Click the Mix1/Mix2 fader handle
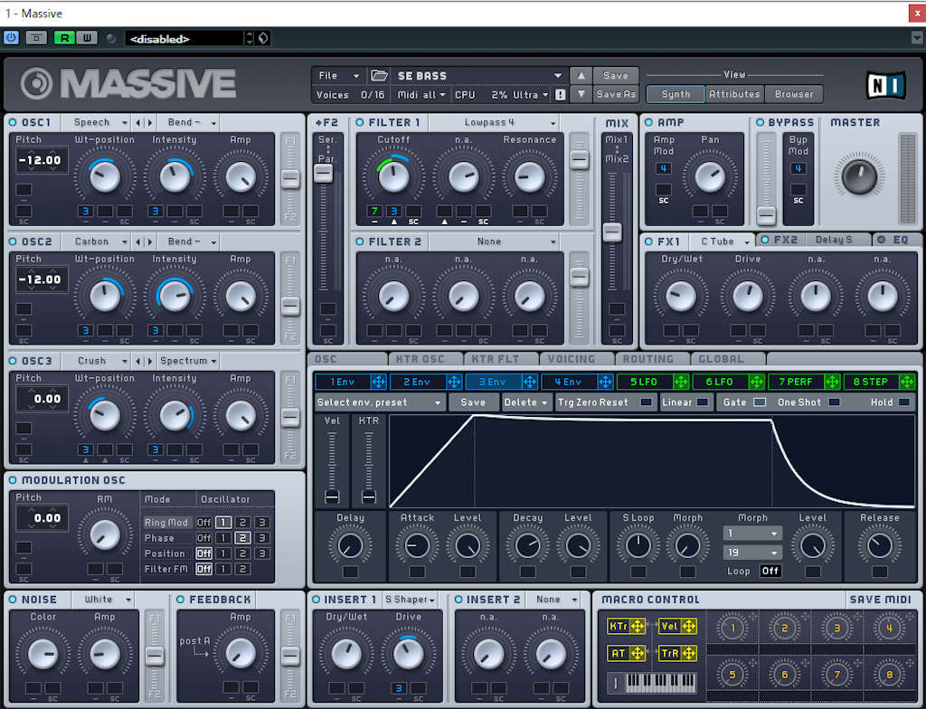Viewport: 926px width, 709px height. pyautogui.click(x=612, y=232)
